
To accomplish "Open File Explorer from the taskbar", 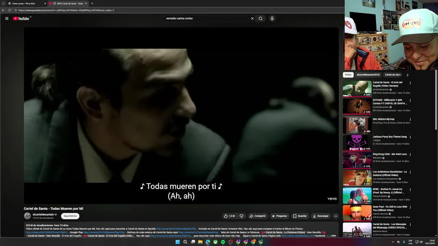I will (x=200, y=242).
